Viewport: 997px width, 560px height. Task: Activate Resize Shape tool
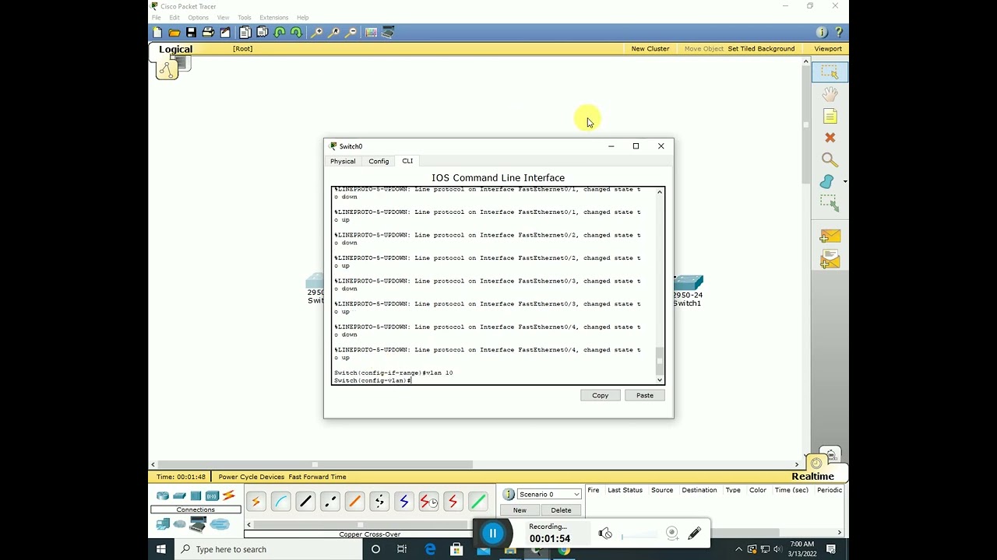click(x=830, y=203)
